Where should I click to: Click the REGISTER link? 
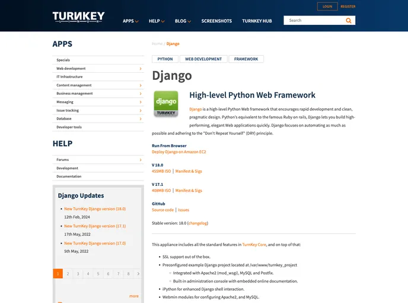348,7
